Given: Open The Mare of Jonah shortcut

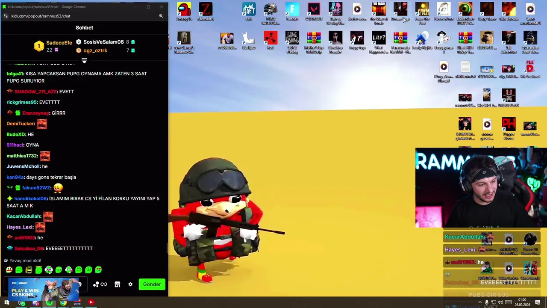Looking at the screenshot, I should click(379, 14).
